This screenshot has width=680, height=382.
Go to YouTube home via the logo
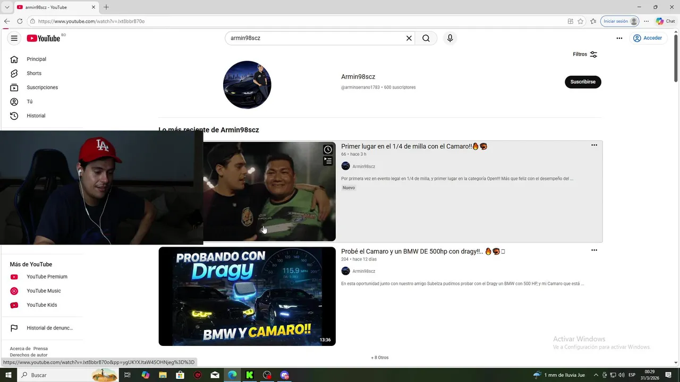44,38
